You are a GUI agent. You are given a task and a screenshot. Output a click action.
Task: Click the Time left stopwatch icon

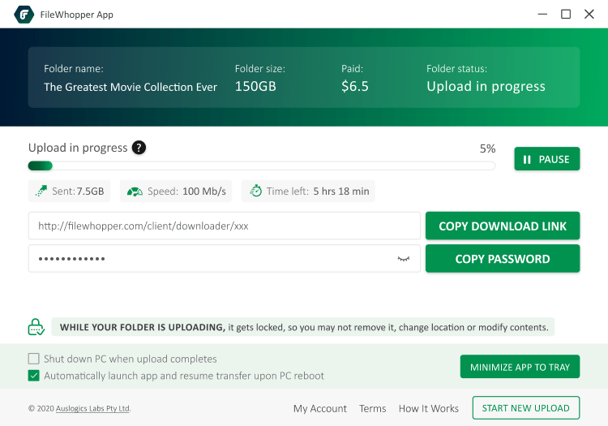click(255, 191)
